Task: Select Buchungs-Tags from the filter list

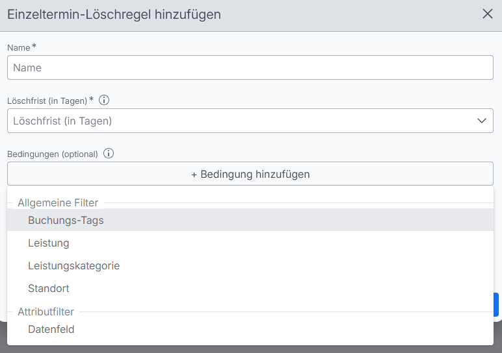Action: [66, 220]
